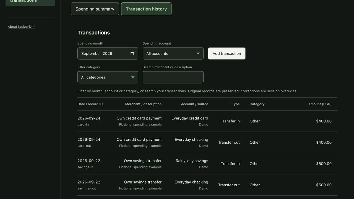Click the "2026-09-22" date in savings-in row
This screenshot has width=354, height=199.
point(89,161)
